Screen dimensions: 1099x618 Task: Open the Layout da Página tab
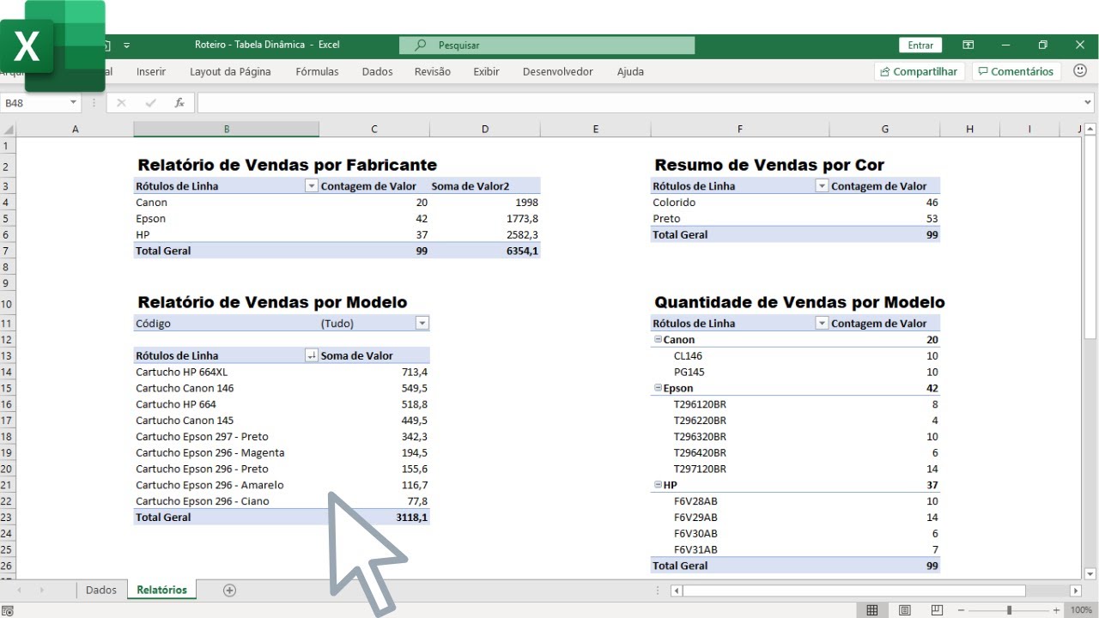(230, 71)
